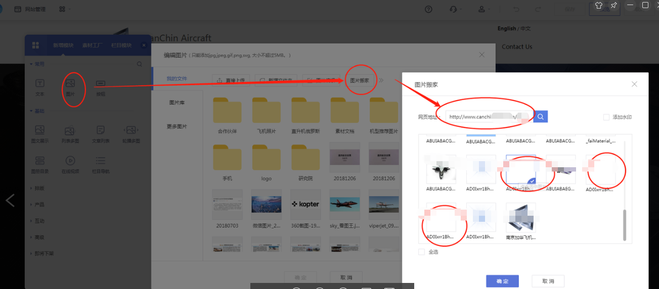Viewport: 659px width, 289px height.
Task: Switch to the 素材工厂 tab
Action: point(93,45)
